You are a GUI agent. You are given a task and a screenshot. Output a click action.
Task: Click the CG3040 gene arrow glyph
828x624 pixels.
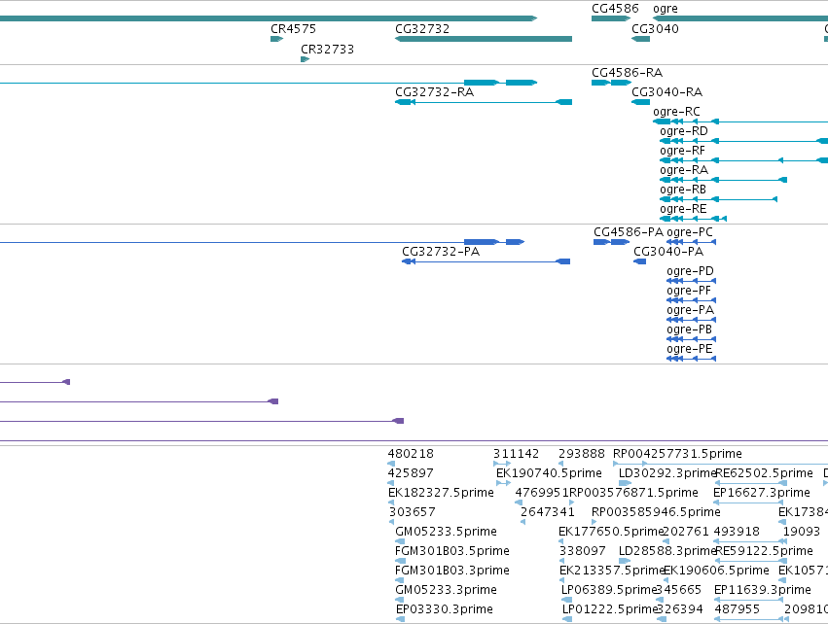[640, 39]
